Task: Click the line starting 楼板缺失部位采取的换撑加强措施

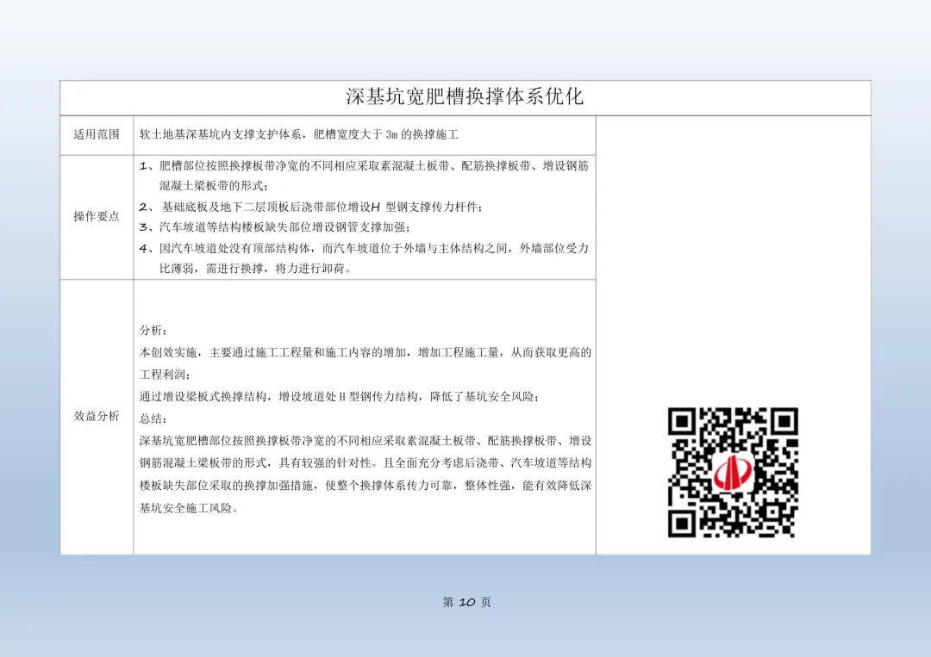Action: coord(366,486)
